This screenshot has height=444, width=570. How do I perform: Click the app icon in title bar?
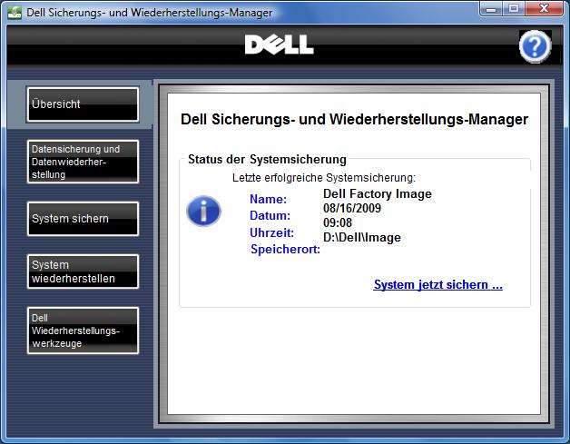pyautogui.click(x=15, y=13)
